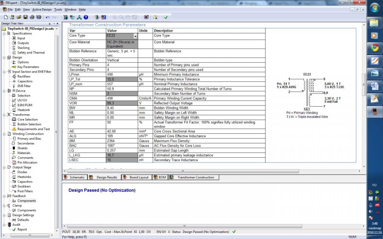Click the Key Parameters key icon in tree
This screenshot has height=239, width=383.
pos(14,67)
